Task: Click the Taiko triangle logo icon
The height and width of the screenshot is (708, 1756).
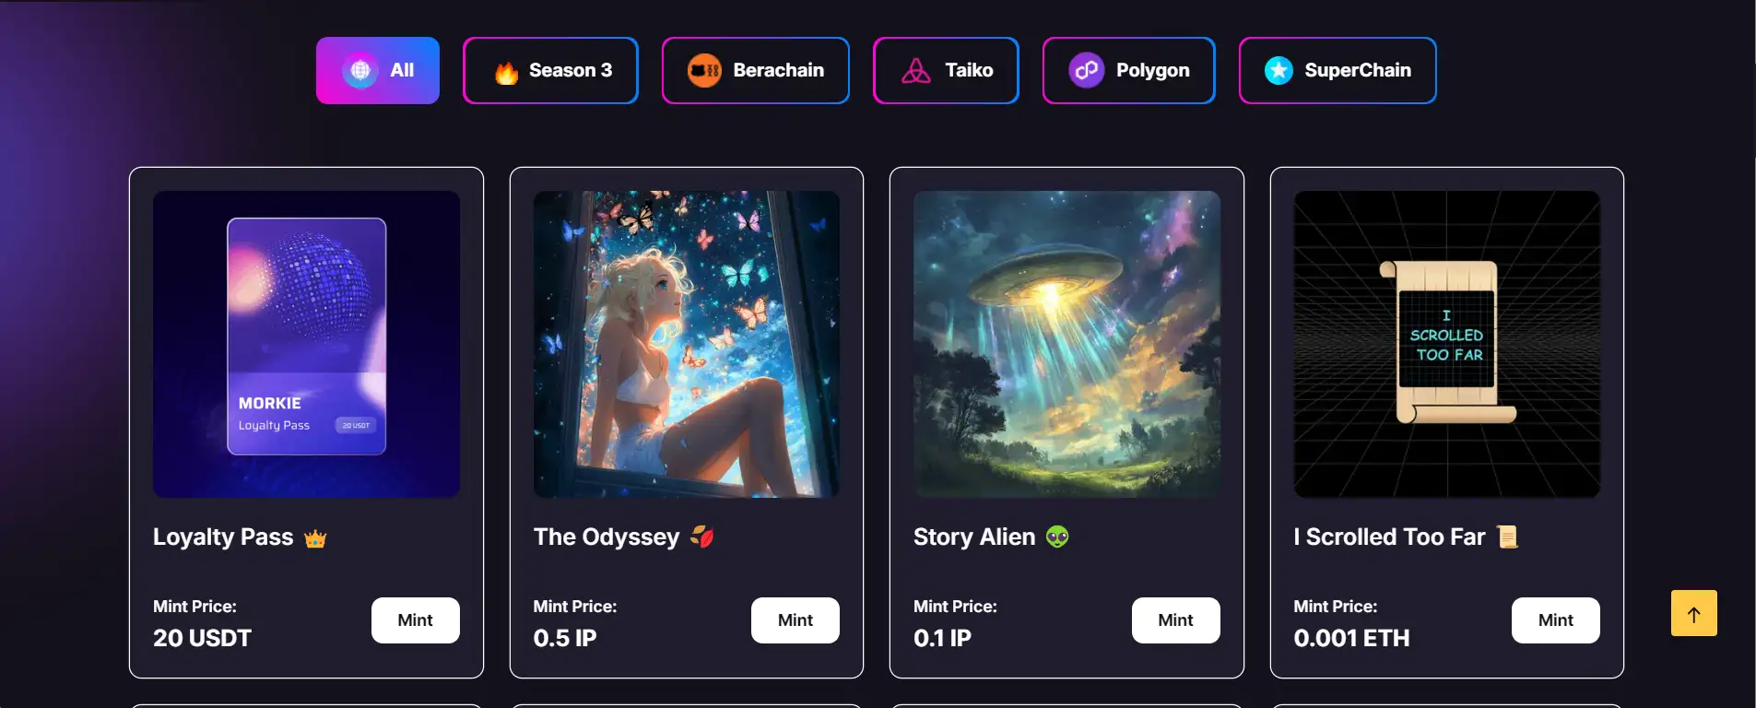Action: [x=916, y=70]
